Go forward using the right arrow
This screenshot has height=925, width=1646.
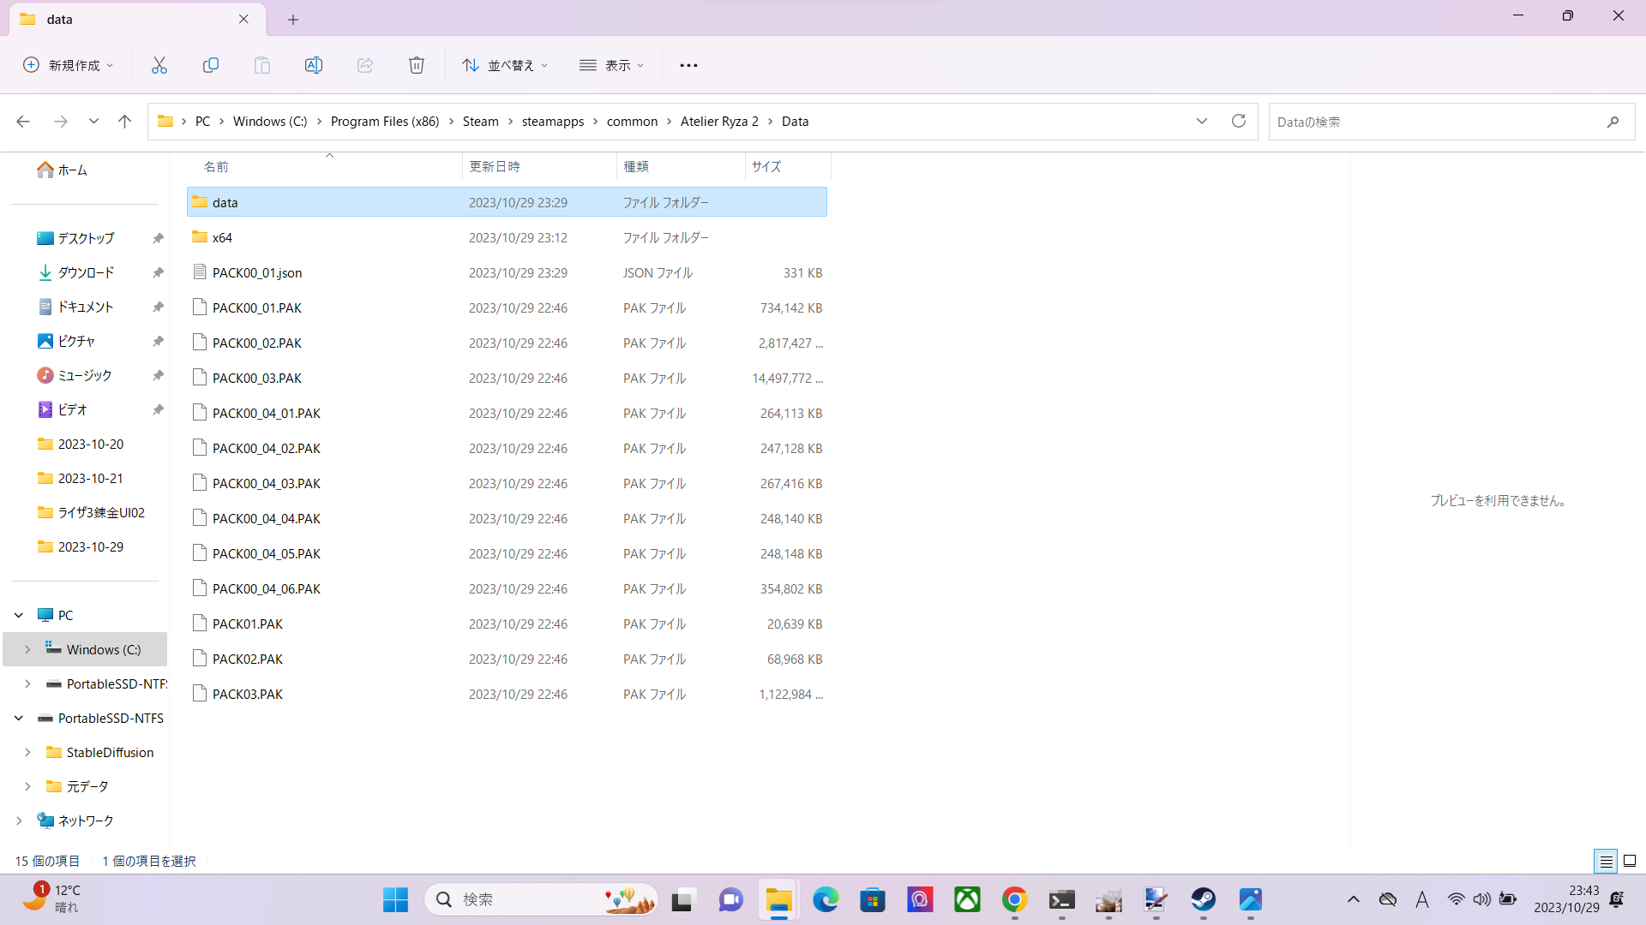point(61,122)
